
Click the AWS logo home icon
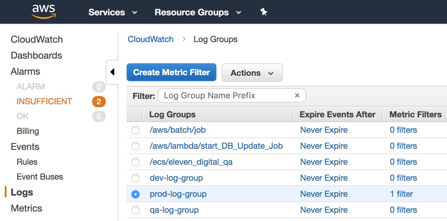coord(44,12)
